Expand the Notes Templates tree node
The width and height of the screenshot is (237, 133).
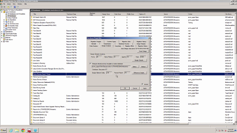tap(4, 28)
